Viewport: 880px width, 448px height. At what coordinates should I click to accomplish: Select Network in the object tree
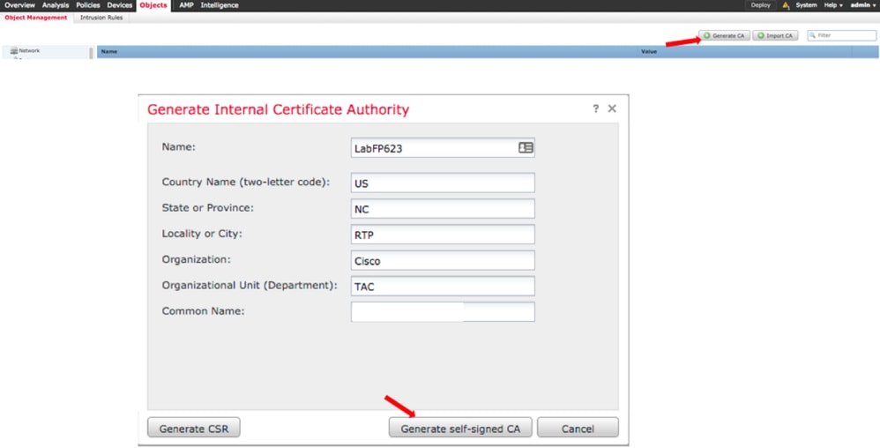(x=29, y=50)
